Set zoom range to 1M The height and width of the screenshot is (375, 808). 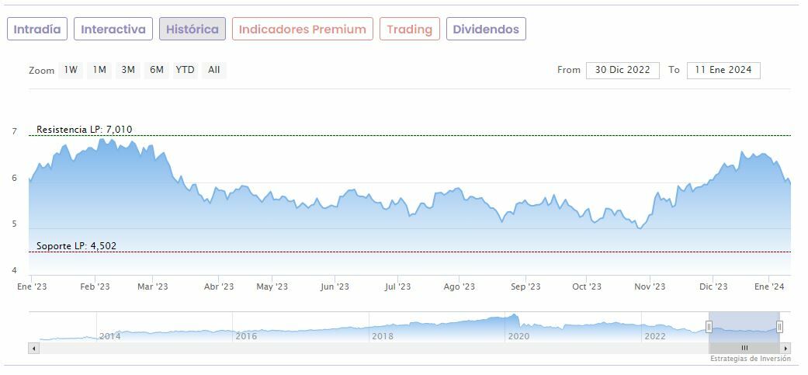(99, 70)
